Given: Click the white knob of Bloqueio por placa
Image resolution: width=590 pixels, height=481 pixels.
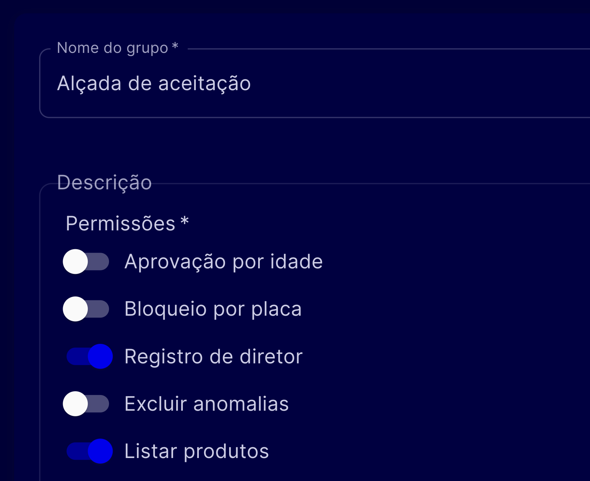Looking at the screenshot, I should point(75,309).
